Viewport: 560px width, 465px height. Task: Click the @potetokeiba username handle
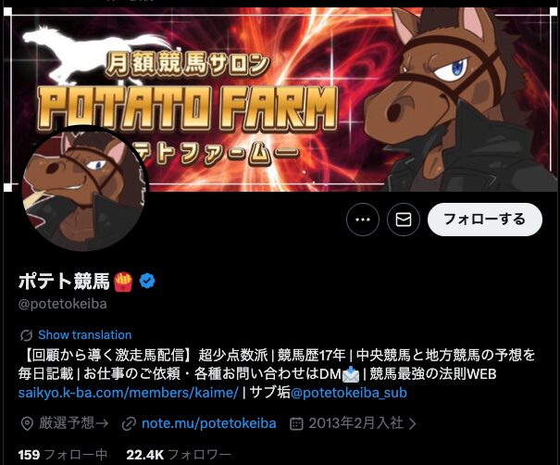(63, 304)
